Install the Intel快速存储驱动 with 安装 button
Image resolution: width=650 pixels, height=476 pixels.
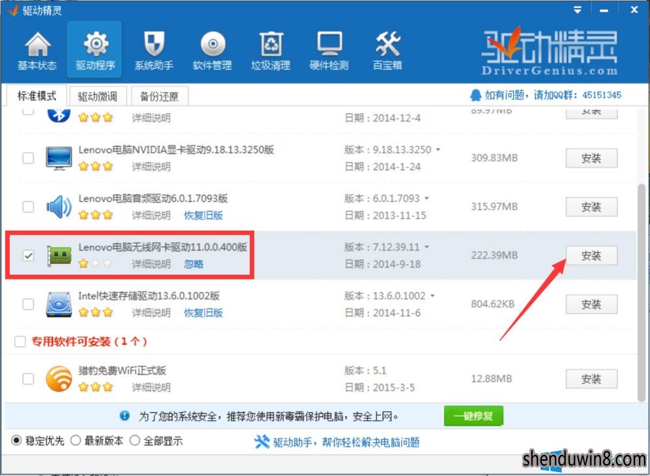coord(591,304)
